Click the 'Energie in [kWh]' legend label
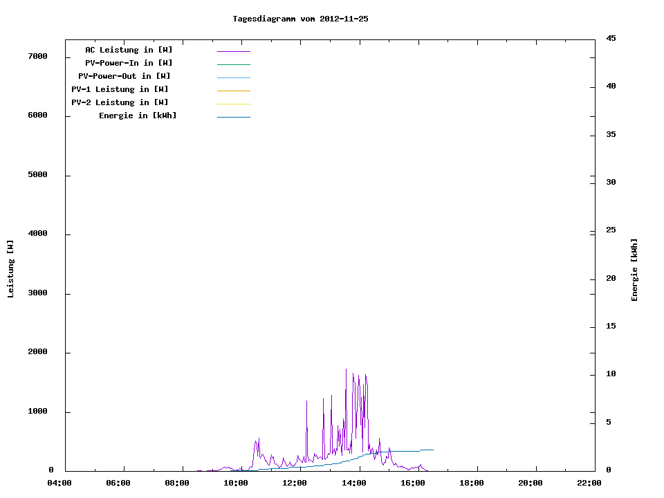The width and height of the screenshot is (664, 498). [138, 116]
